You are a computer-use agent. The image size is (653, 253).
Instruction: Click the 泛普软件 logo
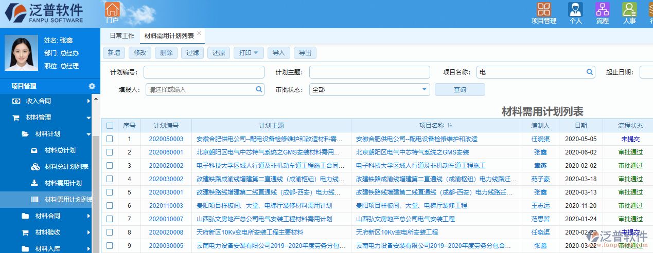pos(44,14)
